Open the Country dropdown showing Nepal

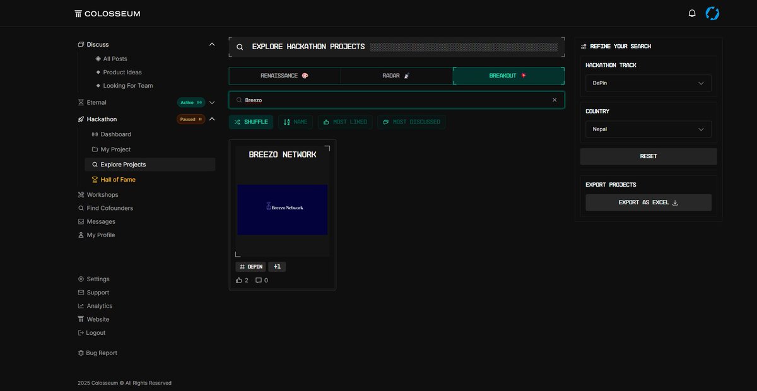(648, 129)
